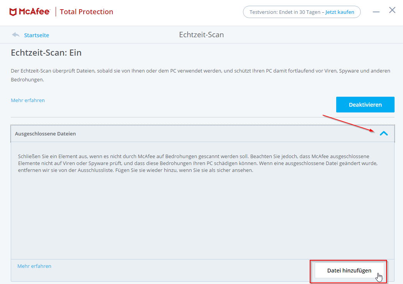Screen dimensions: 403x284
Task: Click the Deaktivieren button
Action: pyautogui.click(x=365, y=105)
